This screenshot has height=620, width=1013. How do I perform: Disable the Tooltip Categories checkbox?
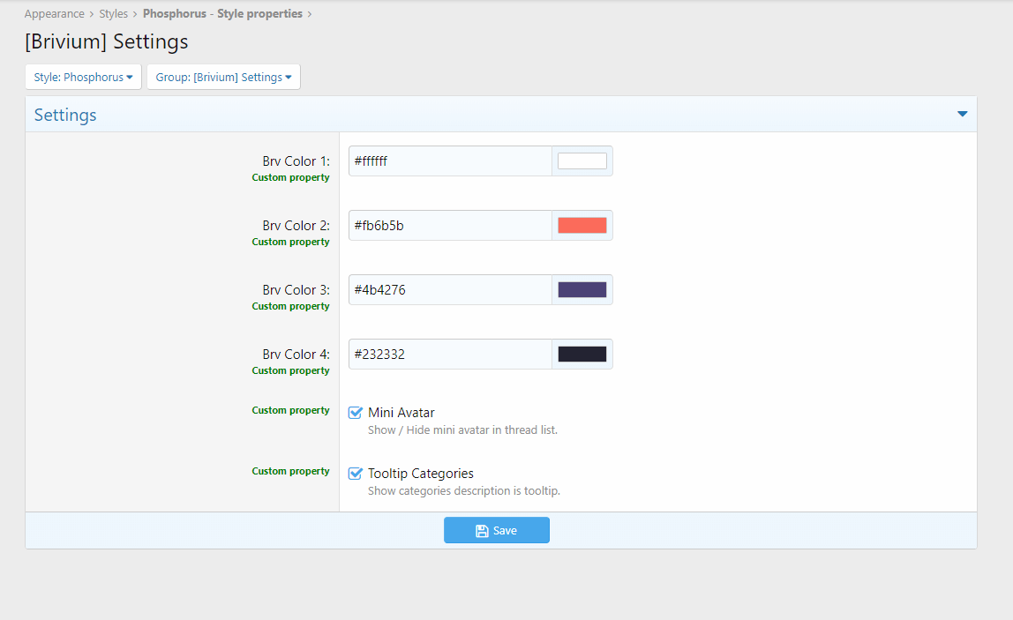tap(356, 474)
